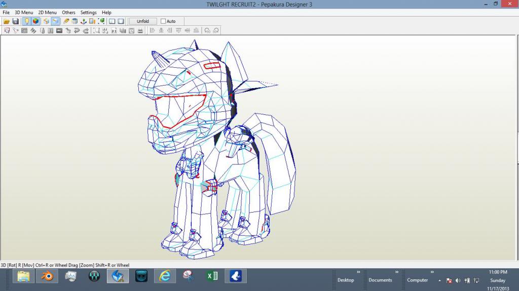Screen dimensions: 519x291
Task: Expand the Computer toolbar chevron
Action: (x=432, y=272)
